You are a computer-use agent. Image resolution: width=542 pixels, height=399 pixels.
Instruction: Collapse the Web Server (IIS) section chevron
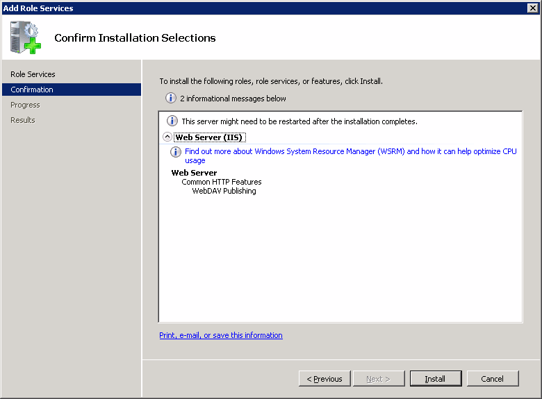pos(167,137)
